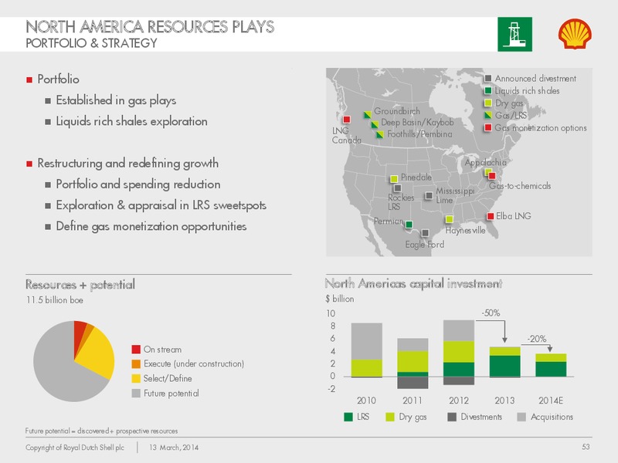Click the bar chart Dry gas legend swatch
Image resolution: width=618 pixels, height=463 pixels.
(390, 417)
